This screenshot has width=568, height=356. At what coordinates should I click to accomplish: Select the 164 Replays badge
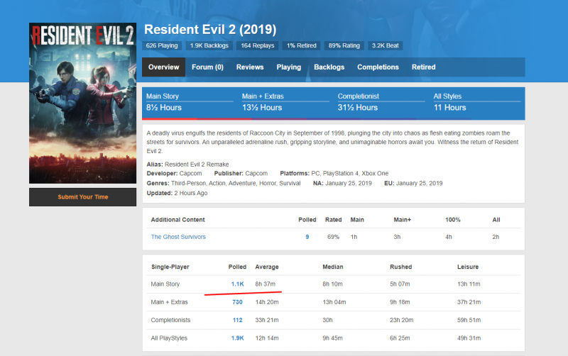257,45
